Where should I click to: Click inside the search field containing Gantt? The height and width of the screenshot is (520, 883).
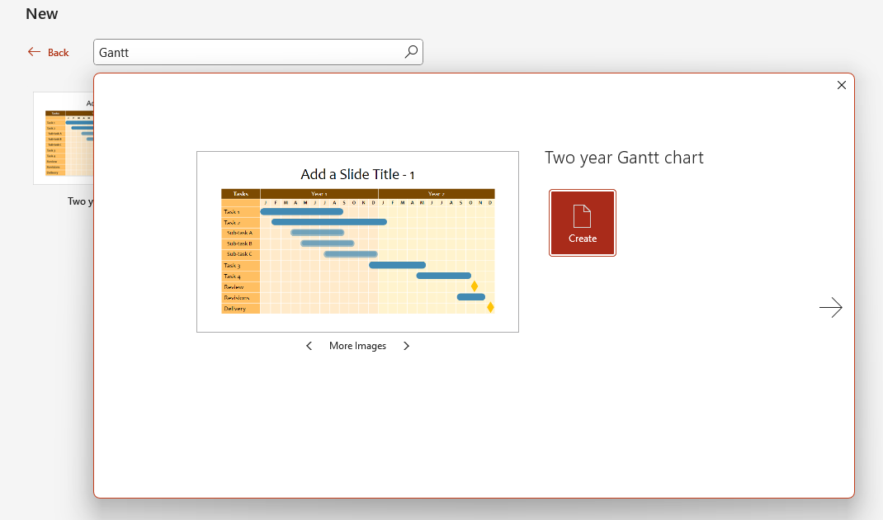(248, 51)
